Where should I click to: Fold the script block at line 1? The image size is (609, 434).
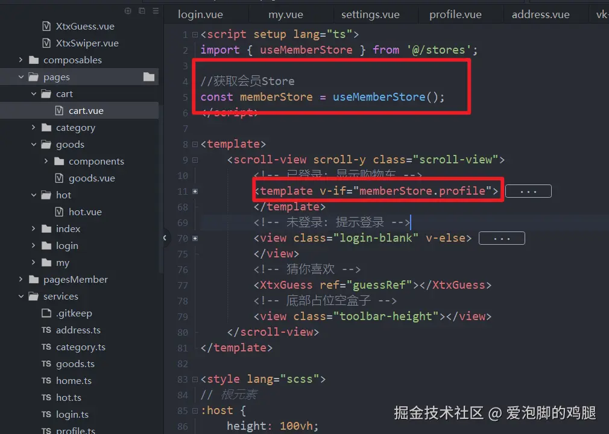195,34
